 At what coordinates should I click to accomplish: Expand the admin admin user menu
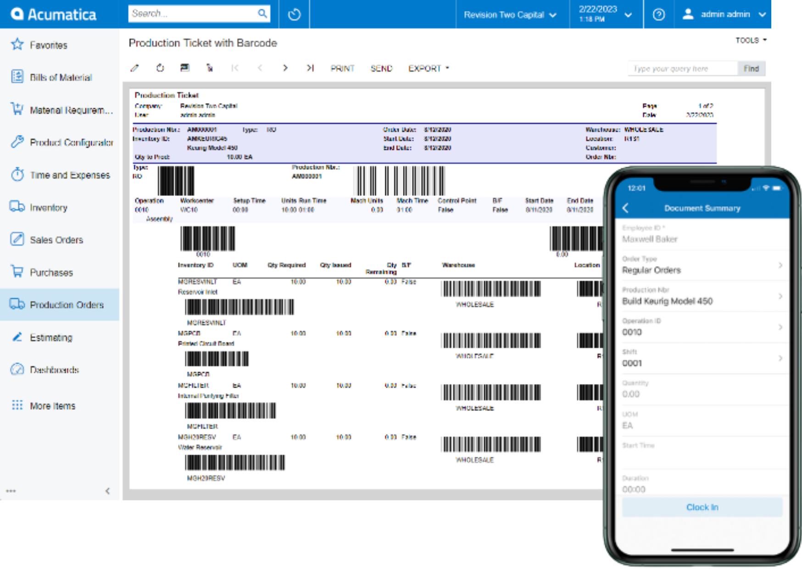(x=724, y=15)
